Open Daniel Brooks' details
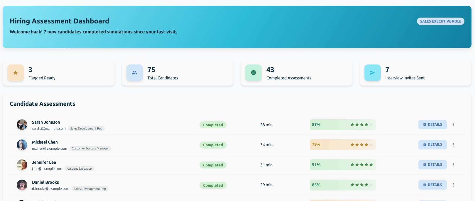475x201 pixels. point(432,185)
